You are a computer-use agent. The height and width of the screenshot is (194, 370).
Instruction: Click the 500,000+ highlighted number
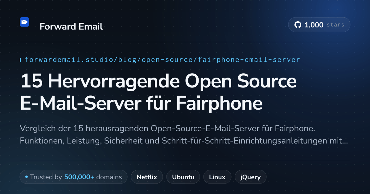(x=79, y=177)
